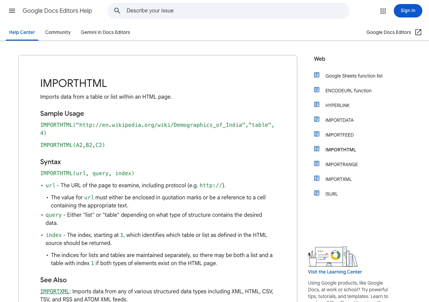Screen dimensions: 429x302
Task: Click the See Also heading
Action: pos(54,280)
